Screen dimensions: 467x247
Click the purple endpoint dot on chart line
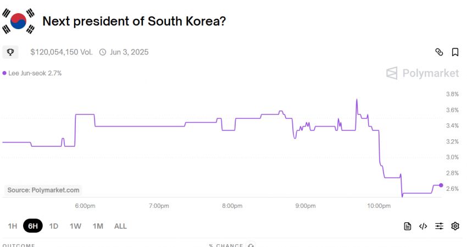pyautogui.click(x=441, y=185)
